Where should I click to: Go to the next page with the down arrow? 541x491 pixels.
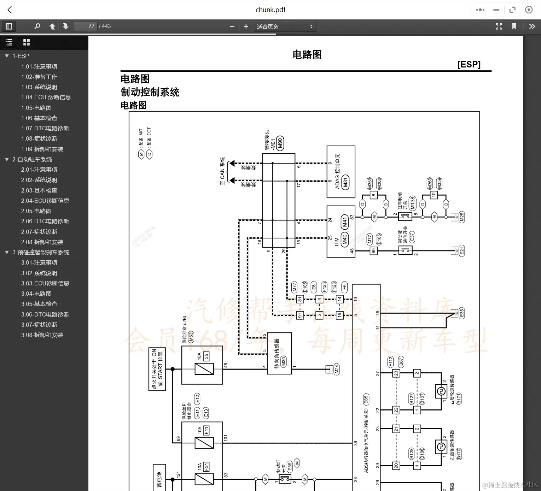66,26
